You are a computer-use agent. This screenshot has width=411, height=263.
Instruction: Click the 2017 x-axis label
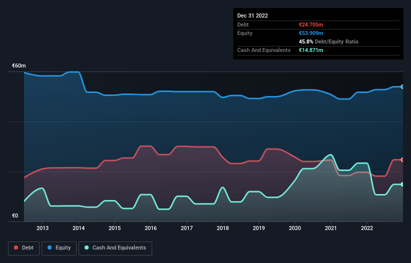pos(187,228)
